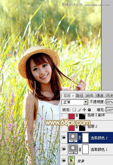Viewport: 113px width, 165px height.
Task: Click the link icon on 选取颜色 1
Action: (80, 149)
